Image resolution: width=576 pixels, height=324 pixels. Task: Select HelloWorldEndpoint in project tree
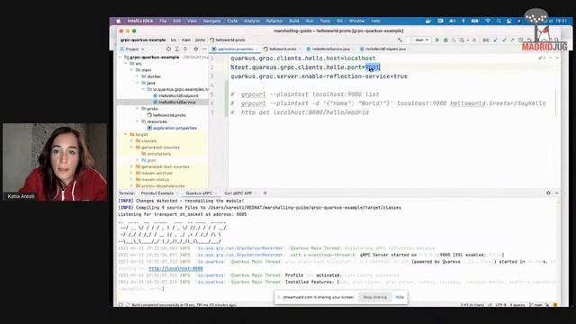coord(178,96)
